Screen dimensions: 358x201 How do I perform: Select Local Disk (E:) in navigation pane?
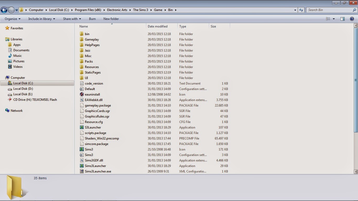pyautogui.click(x=23, y=94)
